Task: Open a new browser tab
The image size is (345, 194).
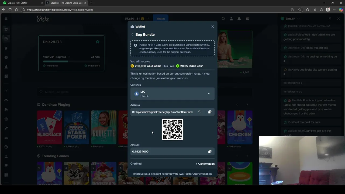Action: [91, 3]
